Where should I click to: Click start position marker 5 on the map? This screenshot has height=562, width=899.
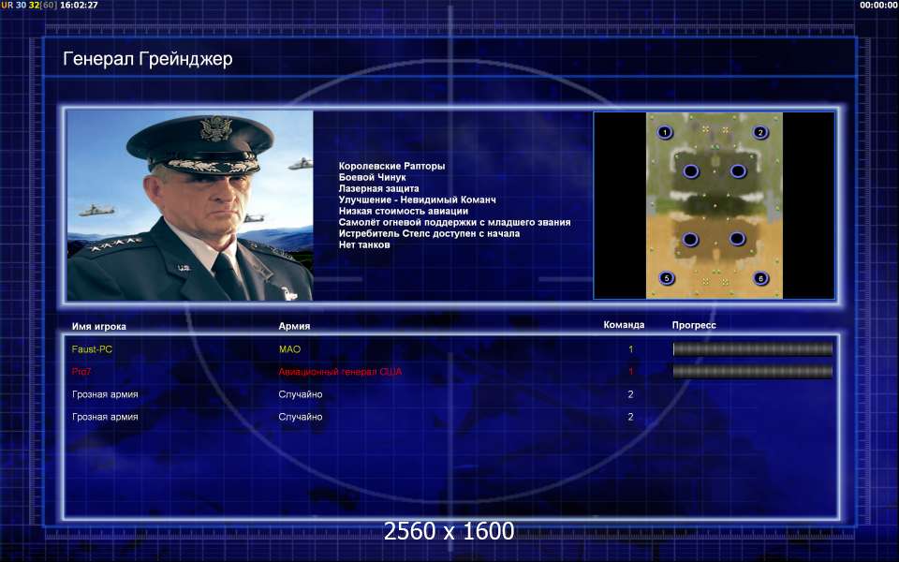(x=666, y=278)
